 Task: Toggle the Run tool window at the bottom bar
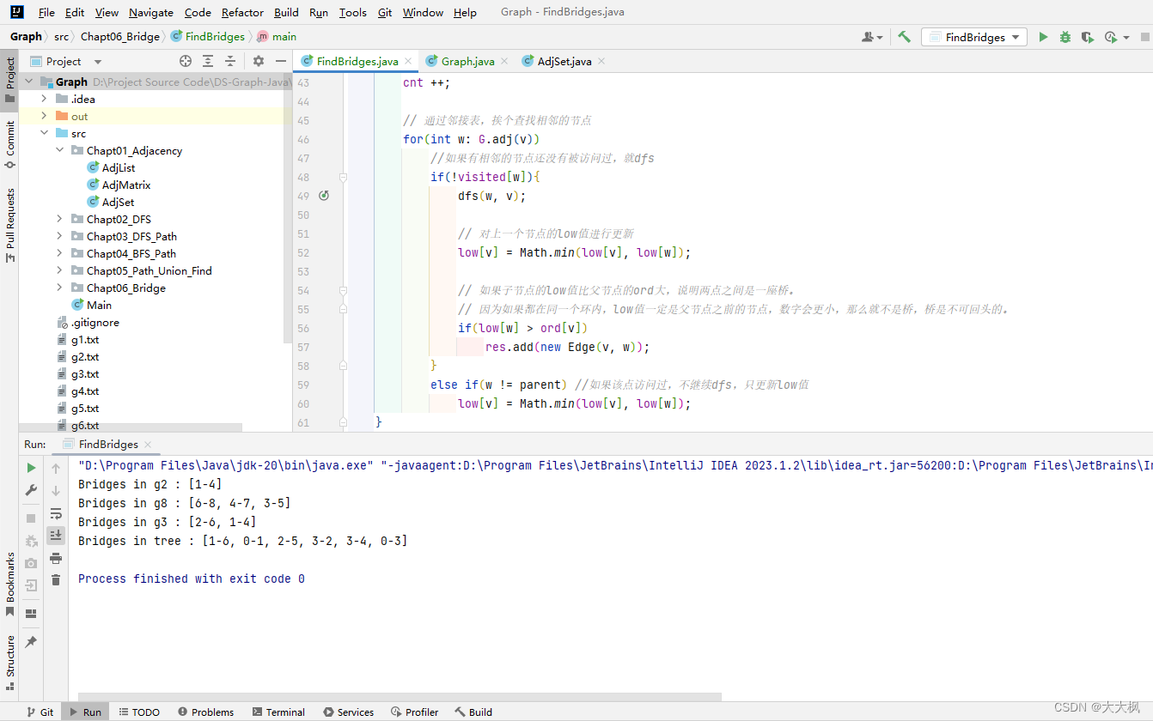pyautogui.click(x=83, y=712)
